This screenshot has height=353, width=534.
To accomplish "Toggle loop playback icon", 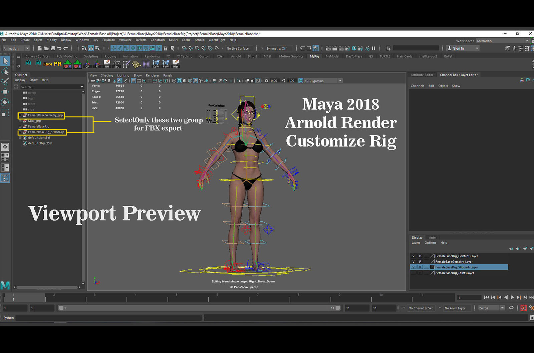I will coord(511,308).
